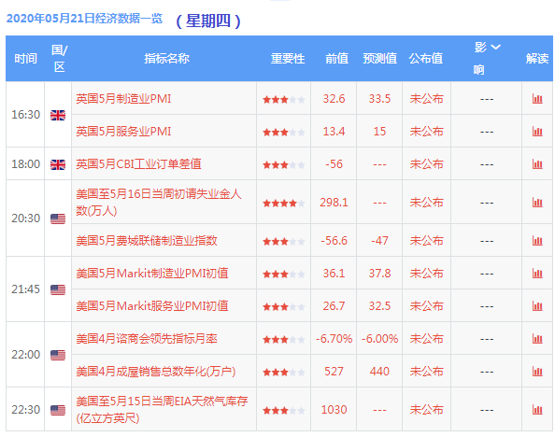
Task: Open chart icon for 费城联储制造业指数
Action: pyautogui.click(x=537, y=241)
